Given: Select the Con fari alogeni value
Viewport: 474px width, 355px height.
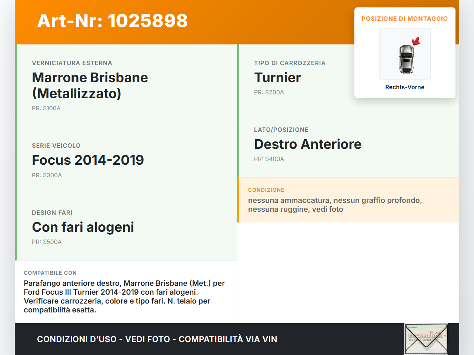Looking at the screenshot, I should click(83, 227).
